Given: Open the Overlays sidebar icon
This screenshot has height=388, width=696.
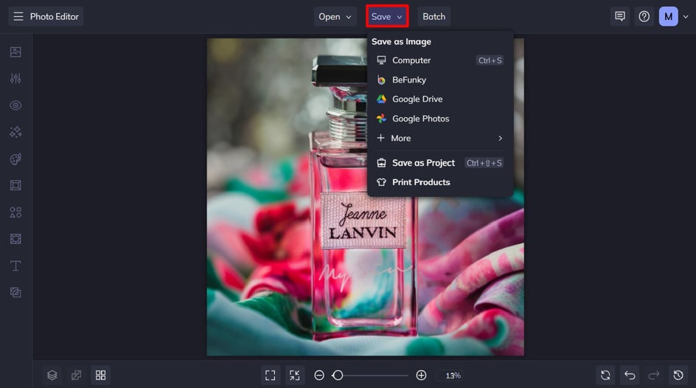Looking at the screenshot, I should (x=15, y=239).
